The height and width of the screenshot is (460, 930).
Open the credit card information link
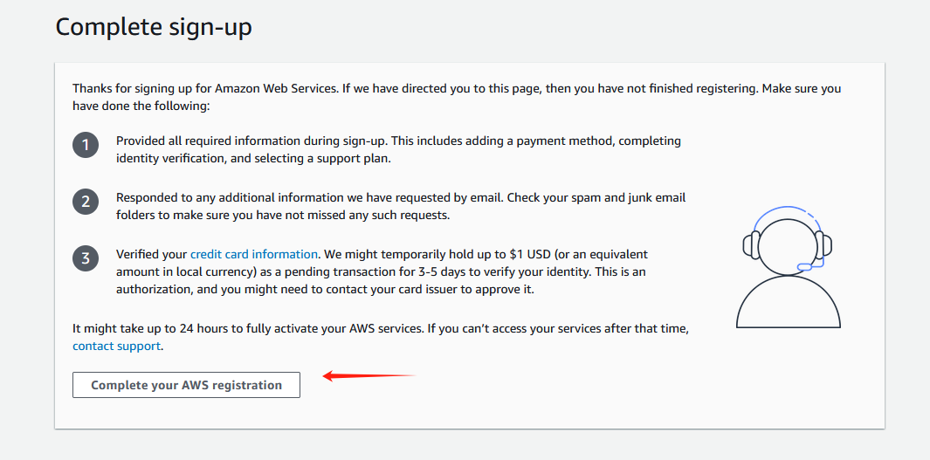click(254, 254)
